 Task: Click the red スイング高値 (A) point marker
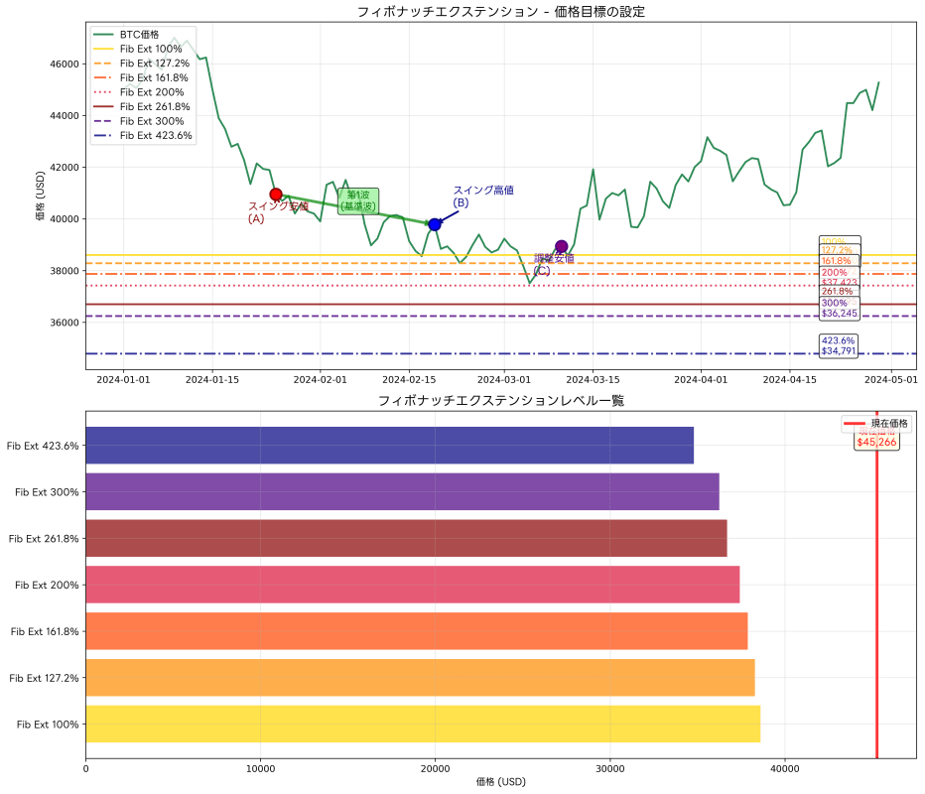(276, 195)
